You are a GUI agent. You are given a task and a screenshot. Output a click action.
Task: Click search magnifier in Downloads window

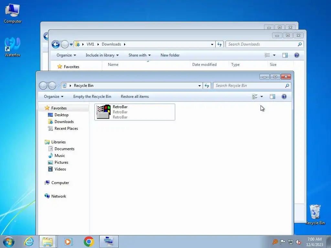click(x=300, y=44)
